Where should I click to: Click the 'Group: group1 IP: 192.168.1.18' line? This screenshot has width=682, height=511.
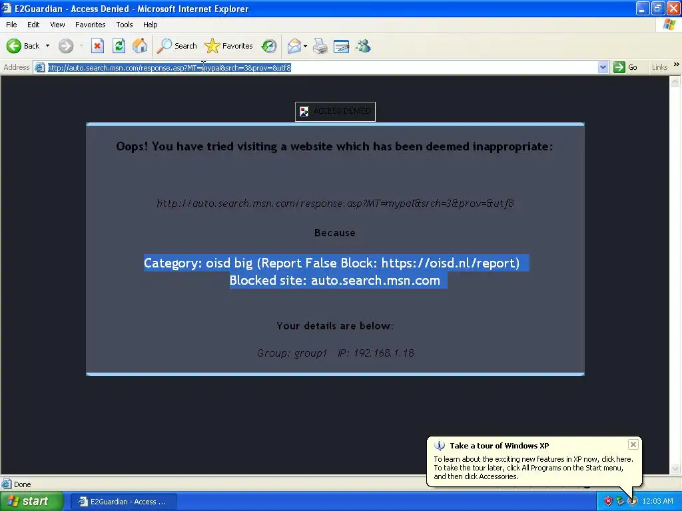336,353
